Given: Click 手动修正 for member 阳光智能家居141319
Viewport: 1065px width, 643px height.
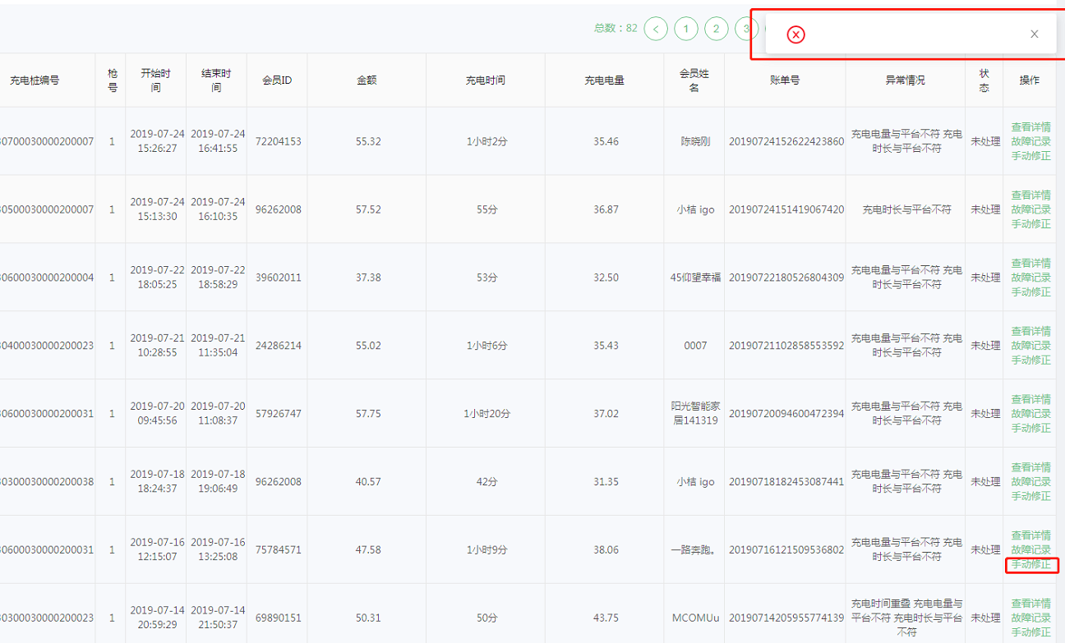Looking at the screenshot, I should (x=1030, y=428).
